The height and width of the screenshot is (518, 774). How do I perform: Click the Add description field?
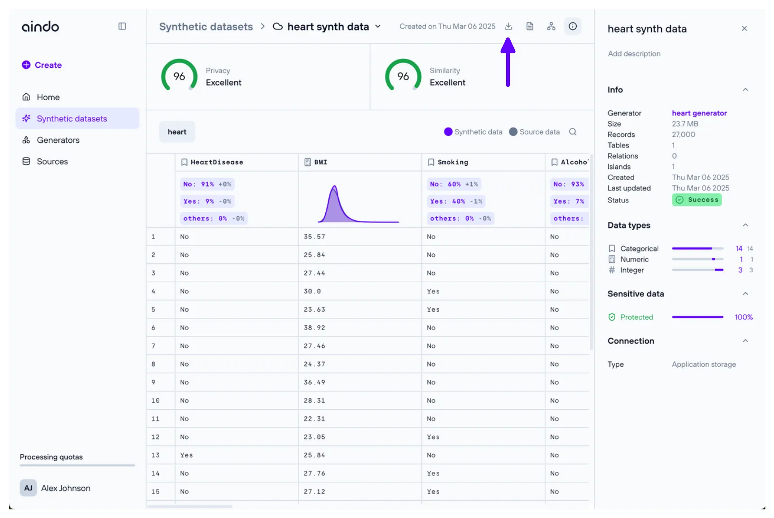pyautogui.click(x=634, y=54)
